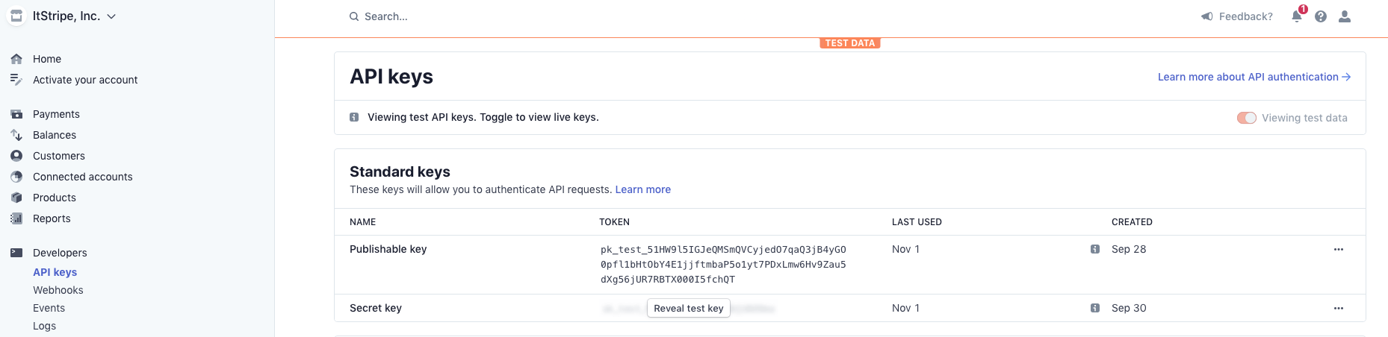The width and height of the screenshot is (1388, 337).
Task: Click the Products box icon
Action: 16,198
